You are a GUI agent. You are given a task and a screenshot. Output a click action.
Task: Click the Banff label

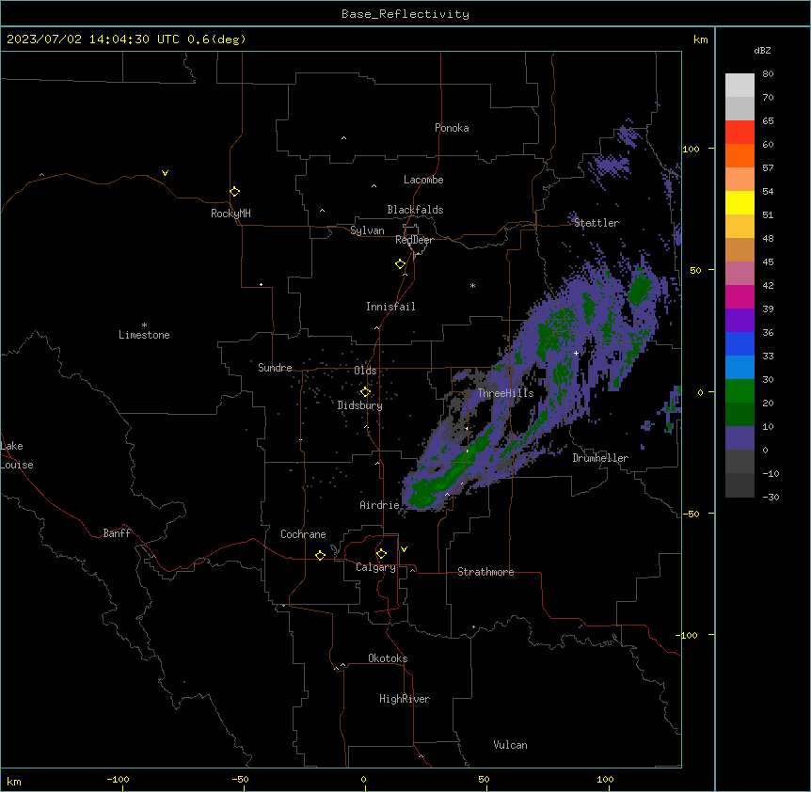tap(117, 533)
